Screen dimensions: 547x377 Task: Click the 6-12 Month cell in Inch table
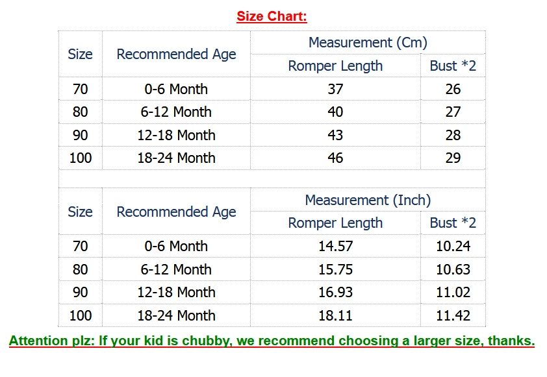pos(176,269)
